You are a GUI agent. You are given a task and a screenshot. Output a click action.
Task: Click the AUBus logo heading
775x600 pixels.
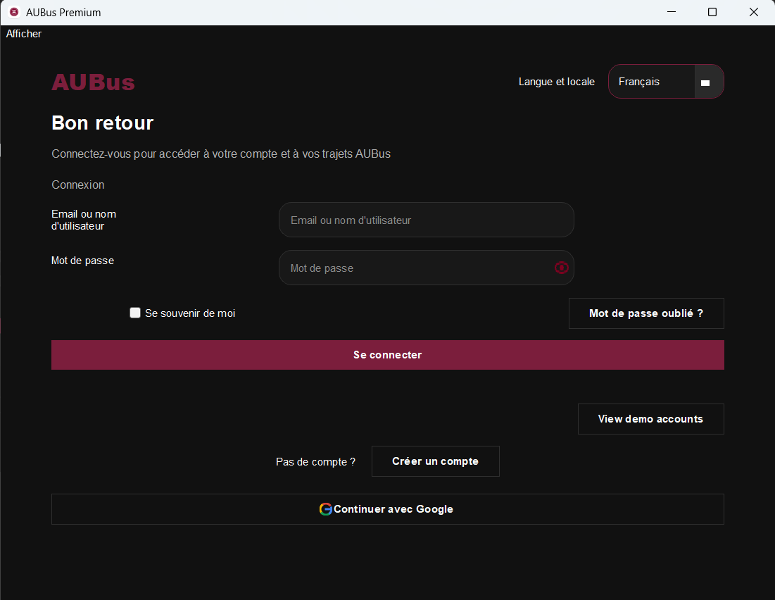pyautogui.click(x=93, y=82)
